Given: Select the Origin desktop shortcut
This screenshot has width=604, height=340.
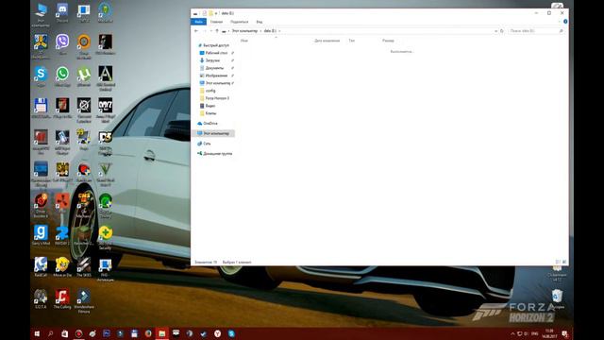Looking at the screenshot, I should 84,46.
